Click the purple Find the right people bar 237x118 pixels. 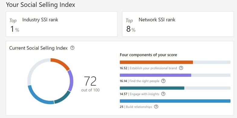[x=155, y=75]
